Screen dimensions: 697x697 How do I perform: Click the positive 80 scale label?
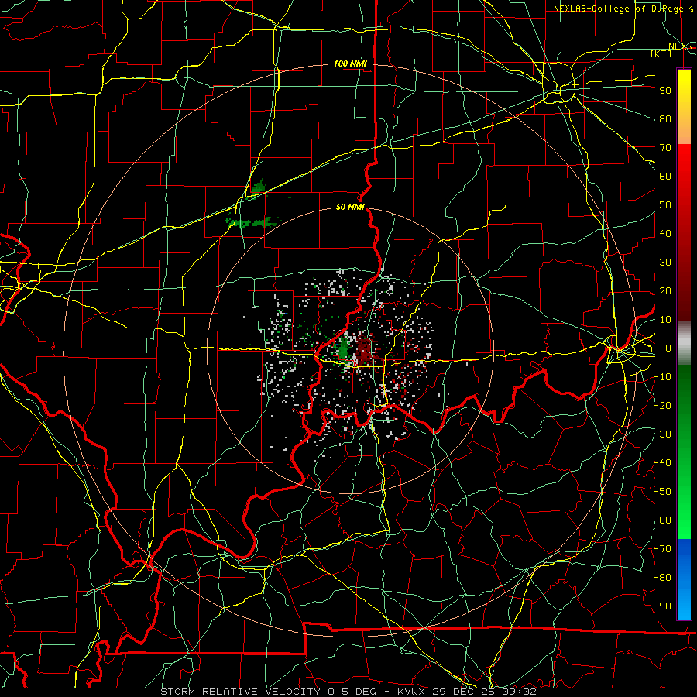pos(665,118)
